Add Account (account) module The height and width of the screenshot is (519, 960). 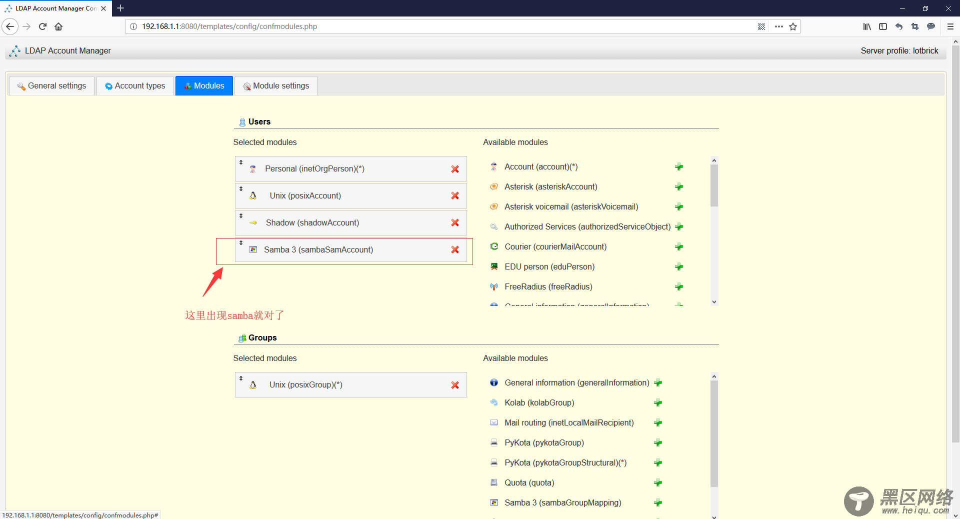[679, 167]
